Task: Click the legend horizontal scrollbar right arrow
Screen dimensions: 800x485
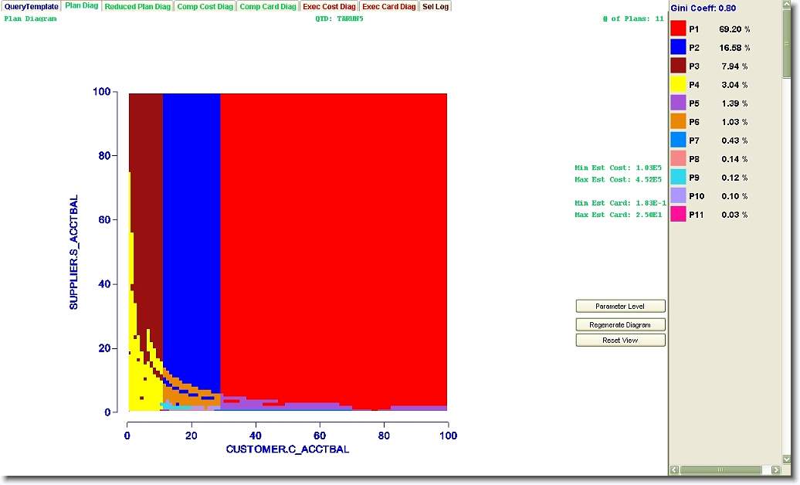Action: pyautogui.click(x=775, y=470)
